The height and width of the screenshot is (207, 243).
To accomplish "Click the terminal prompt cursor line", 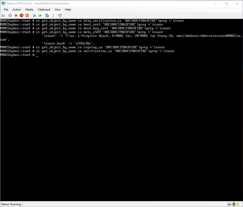I will pyautogui.click(x=19, y=55).
